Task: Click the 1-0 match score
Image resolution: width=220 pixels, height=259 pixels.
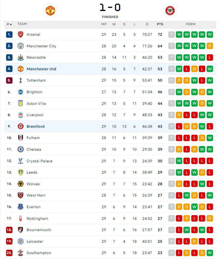Action: (110, 8)
